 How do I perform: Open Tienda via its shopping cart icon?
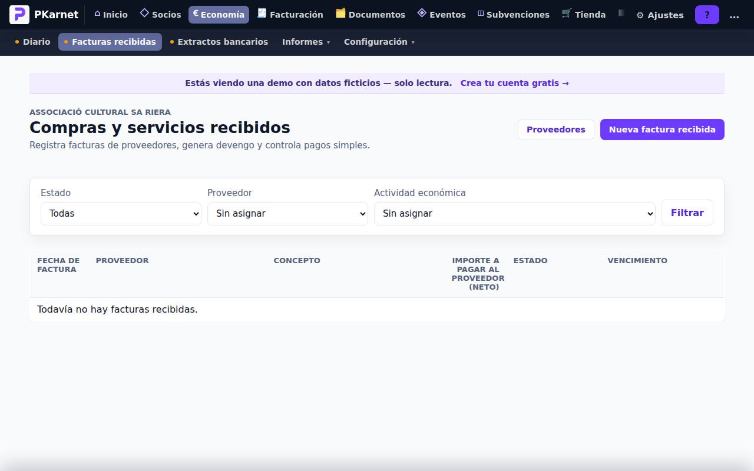point(567,13)
